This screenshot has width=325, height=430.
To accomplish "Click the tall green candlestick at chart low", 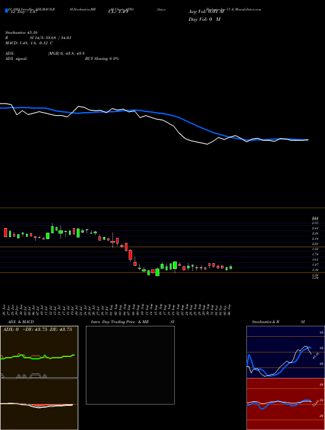I will [157, 272].
